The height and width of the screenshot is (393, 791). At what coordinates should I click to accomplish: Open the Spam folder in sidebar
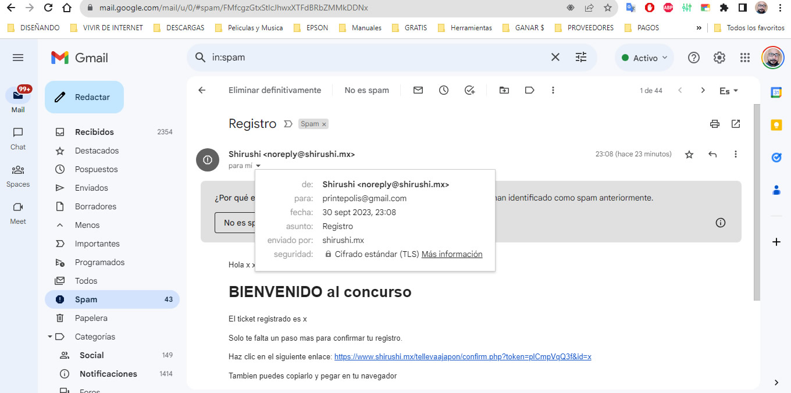[86, 299]
